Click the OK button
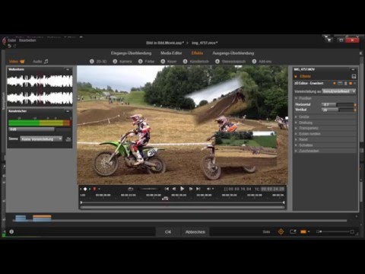This screenshot has height=274, width=365. 168,232
